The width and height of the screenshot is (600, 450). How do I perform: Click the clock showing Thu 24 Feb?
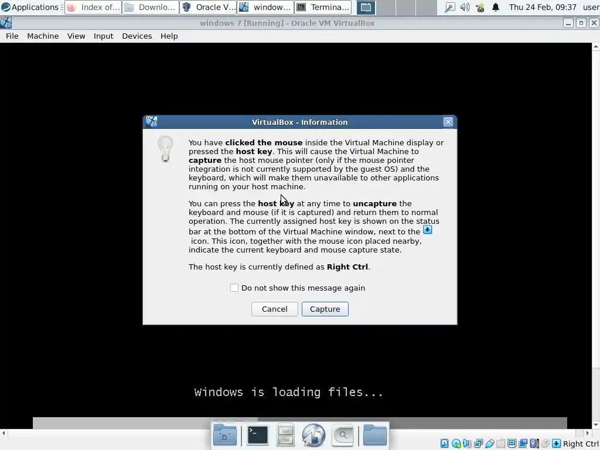pos(543,7)
